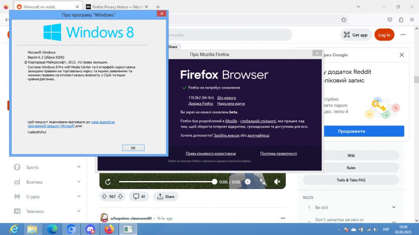Open Firefox extensions puzzle icon
Image resolution: width=419 pixels, height=235 pixels.
click(401, 20)
